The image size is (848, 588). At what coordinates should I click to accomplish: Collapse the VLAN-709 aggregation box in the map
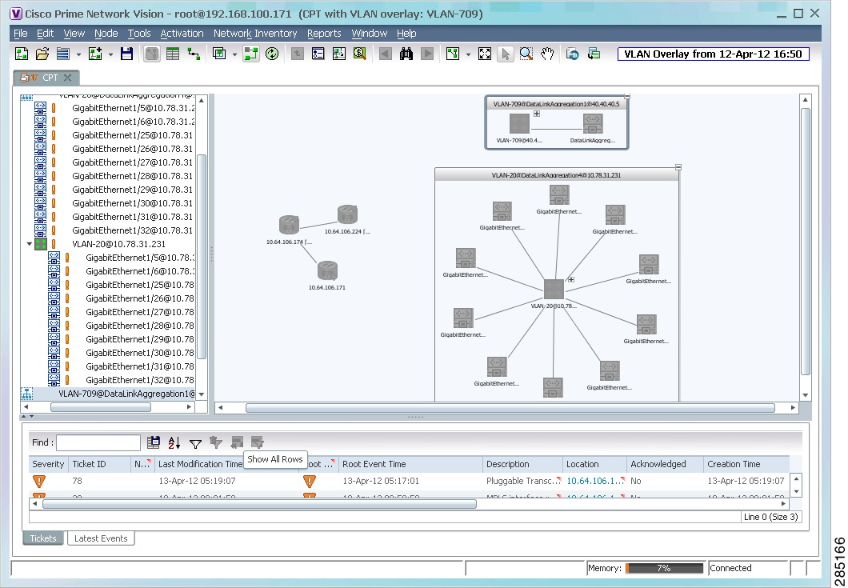[627, 97]
